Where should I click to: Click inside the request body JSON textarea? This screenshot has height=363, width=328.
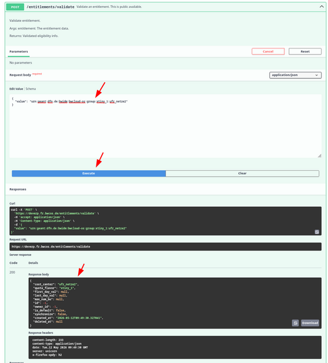pyautogui.click(x=166, y=126)
